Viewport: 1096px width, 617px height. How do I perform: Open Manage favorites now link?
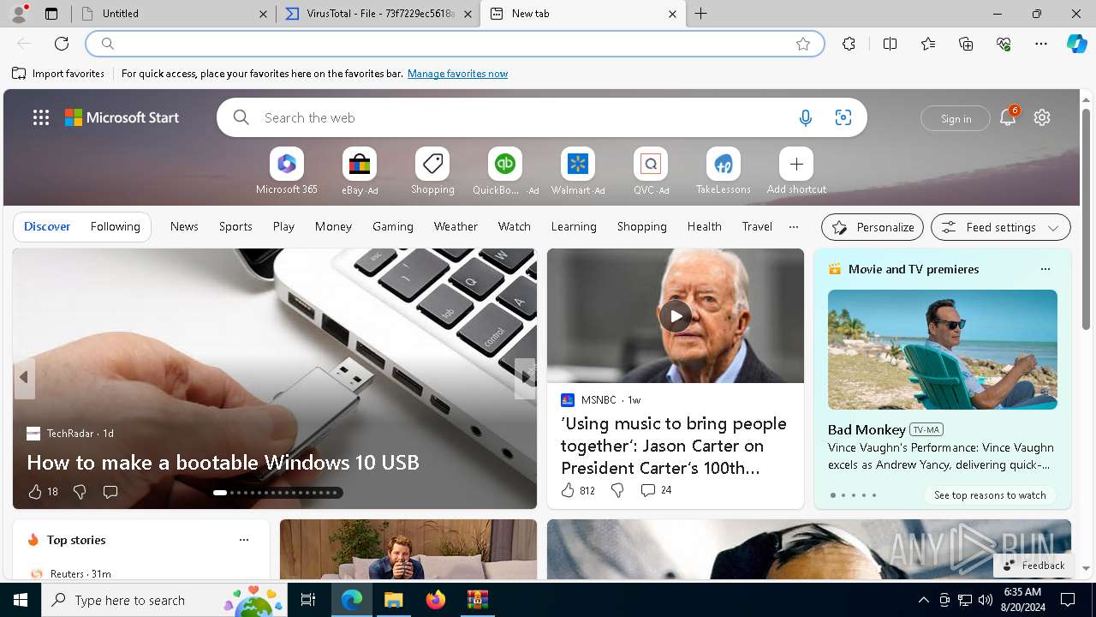[x=457, y=74]
